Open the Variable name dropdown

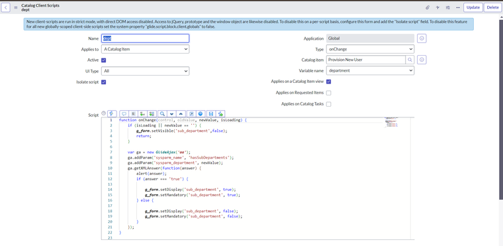pyautogui.click(x=370, y=70)
